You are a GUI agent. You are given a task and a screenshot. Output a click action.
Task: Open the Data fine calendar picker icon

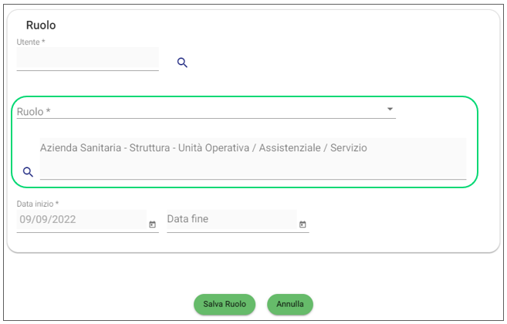pos(303,224)
